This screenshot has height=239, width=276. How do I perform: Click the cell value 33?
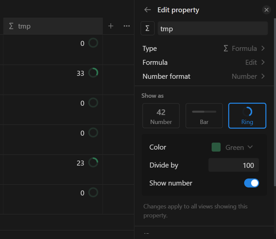(x=80, y=73)
